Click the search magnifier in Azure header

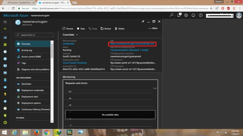tap(171, 15)
